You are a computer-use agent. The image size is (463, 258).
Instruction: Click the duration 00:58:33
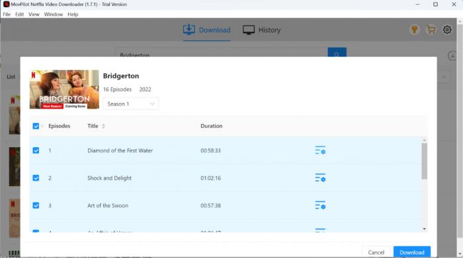coord(210,150)
